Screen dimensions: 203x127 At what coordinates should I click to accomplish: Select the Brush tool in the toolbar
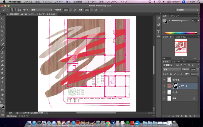(x=2, y=48)
